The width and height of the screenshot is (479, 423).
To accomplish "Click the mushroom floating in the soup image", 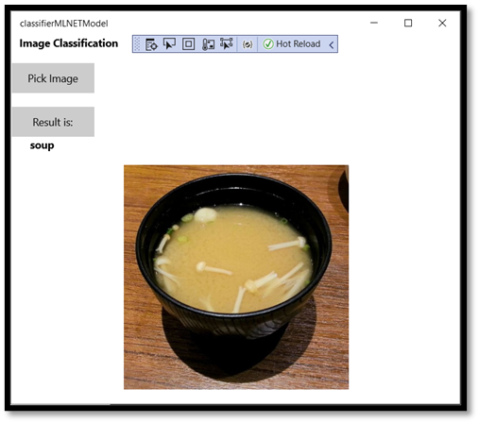I will click(206, 215).
